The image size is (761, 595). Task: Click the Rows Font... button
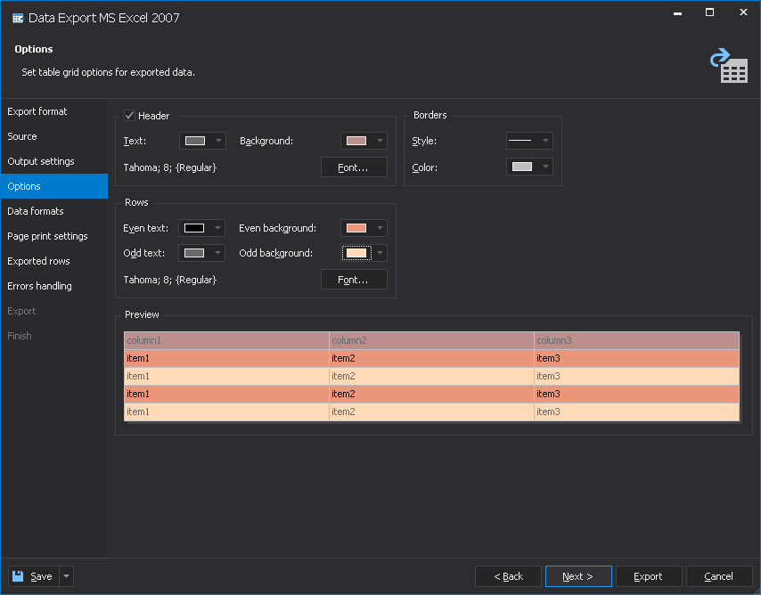(354, 280)
